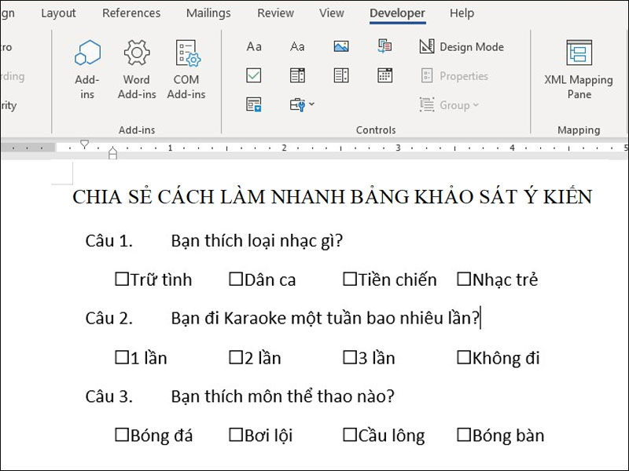This screenshot has width=629, height=471.
Task: Insert Plain Text Content Control
Action: click(297, 46)
